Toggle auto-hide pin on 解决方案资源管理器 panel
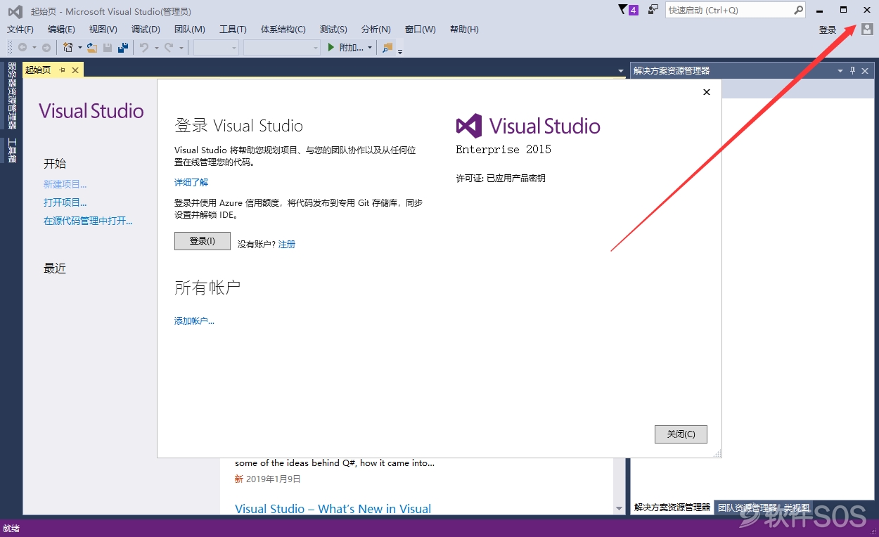 853,71
